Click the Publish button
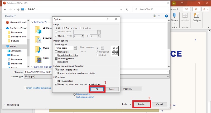Image resolution: width=211 pixels, height=113 pixels. click(142, 104)
